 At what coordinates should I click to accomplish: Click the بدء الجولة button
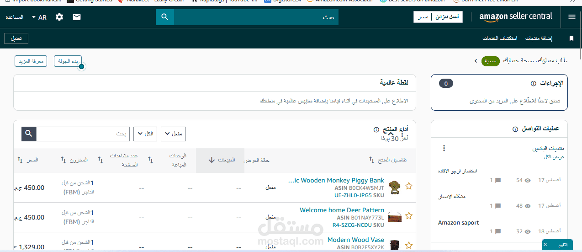tap(68, 61)
